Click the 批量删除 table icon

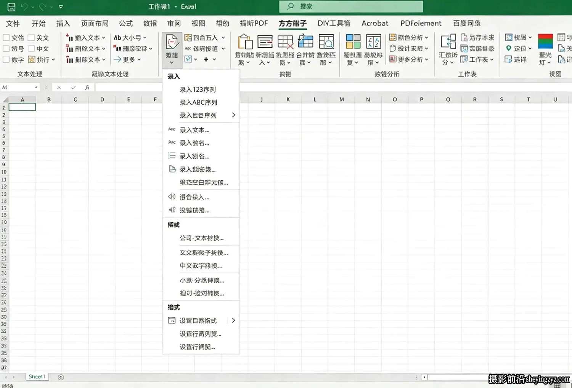[x=285, y=42]
